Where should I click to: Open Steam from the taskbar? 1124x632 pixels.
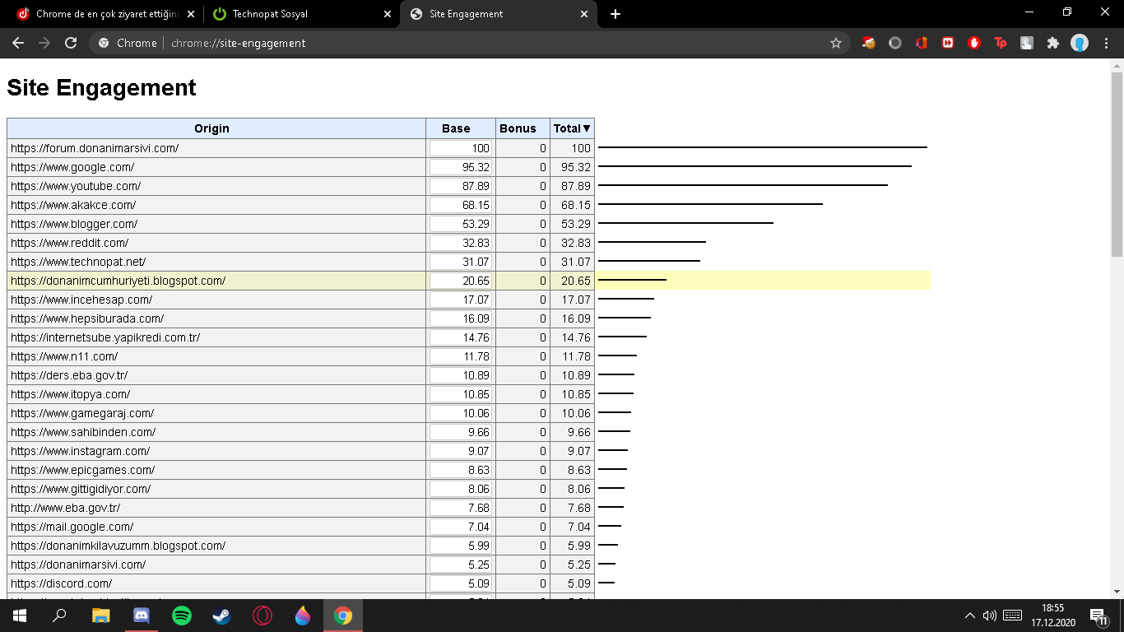[222, 616]
